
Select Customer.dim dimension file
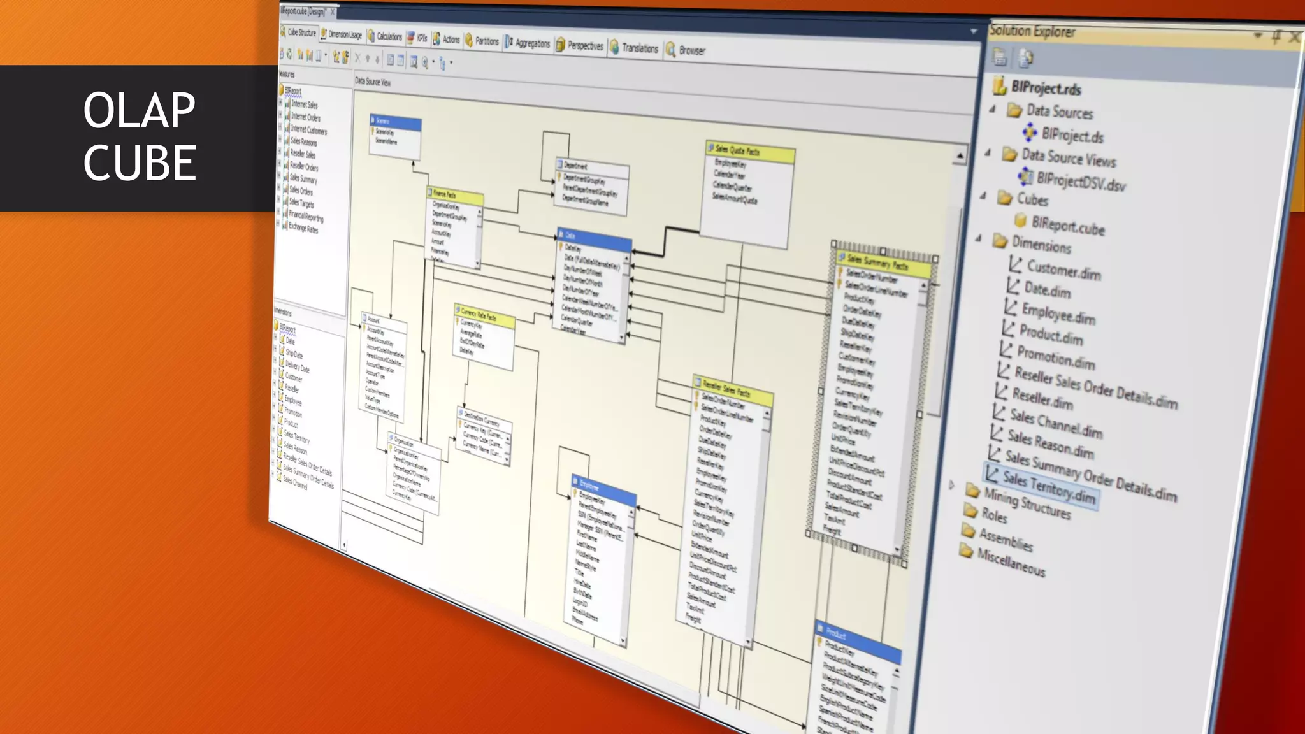pyautogui.click(x=1063, y=271)
